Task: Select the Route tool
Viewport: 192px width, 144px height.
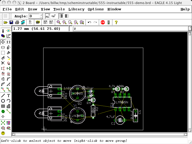Action: pos(3,90)
